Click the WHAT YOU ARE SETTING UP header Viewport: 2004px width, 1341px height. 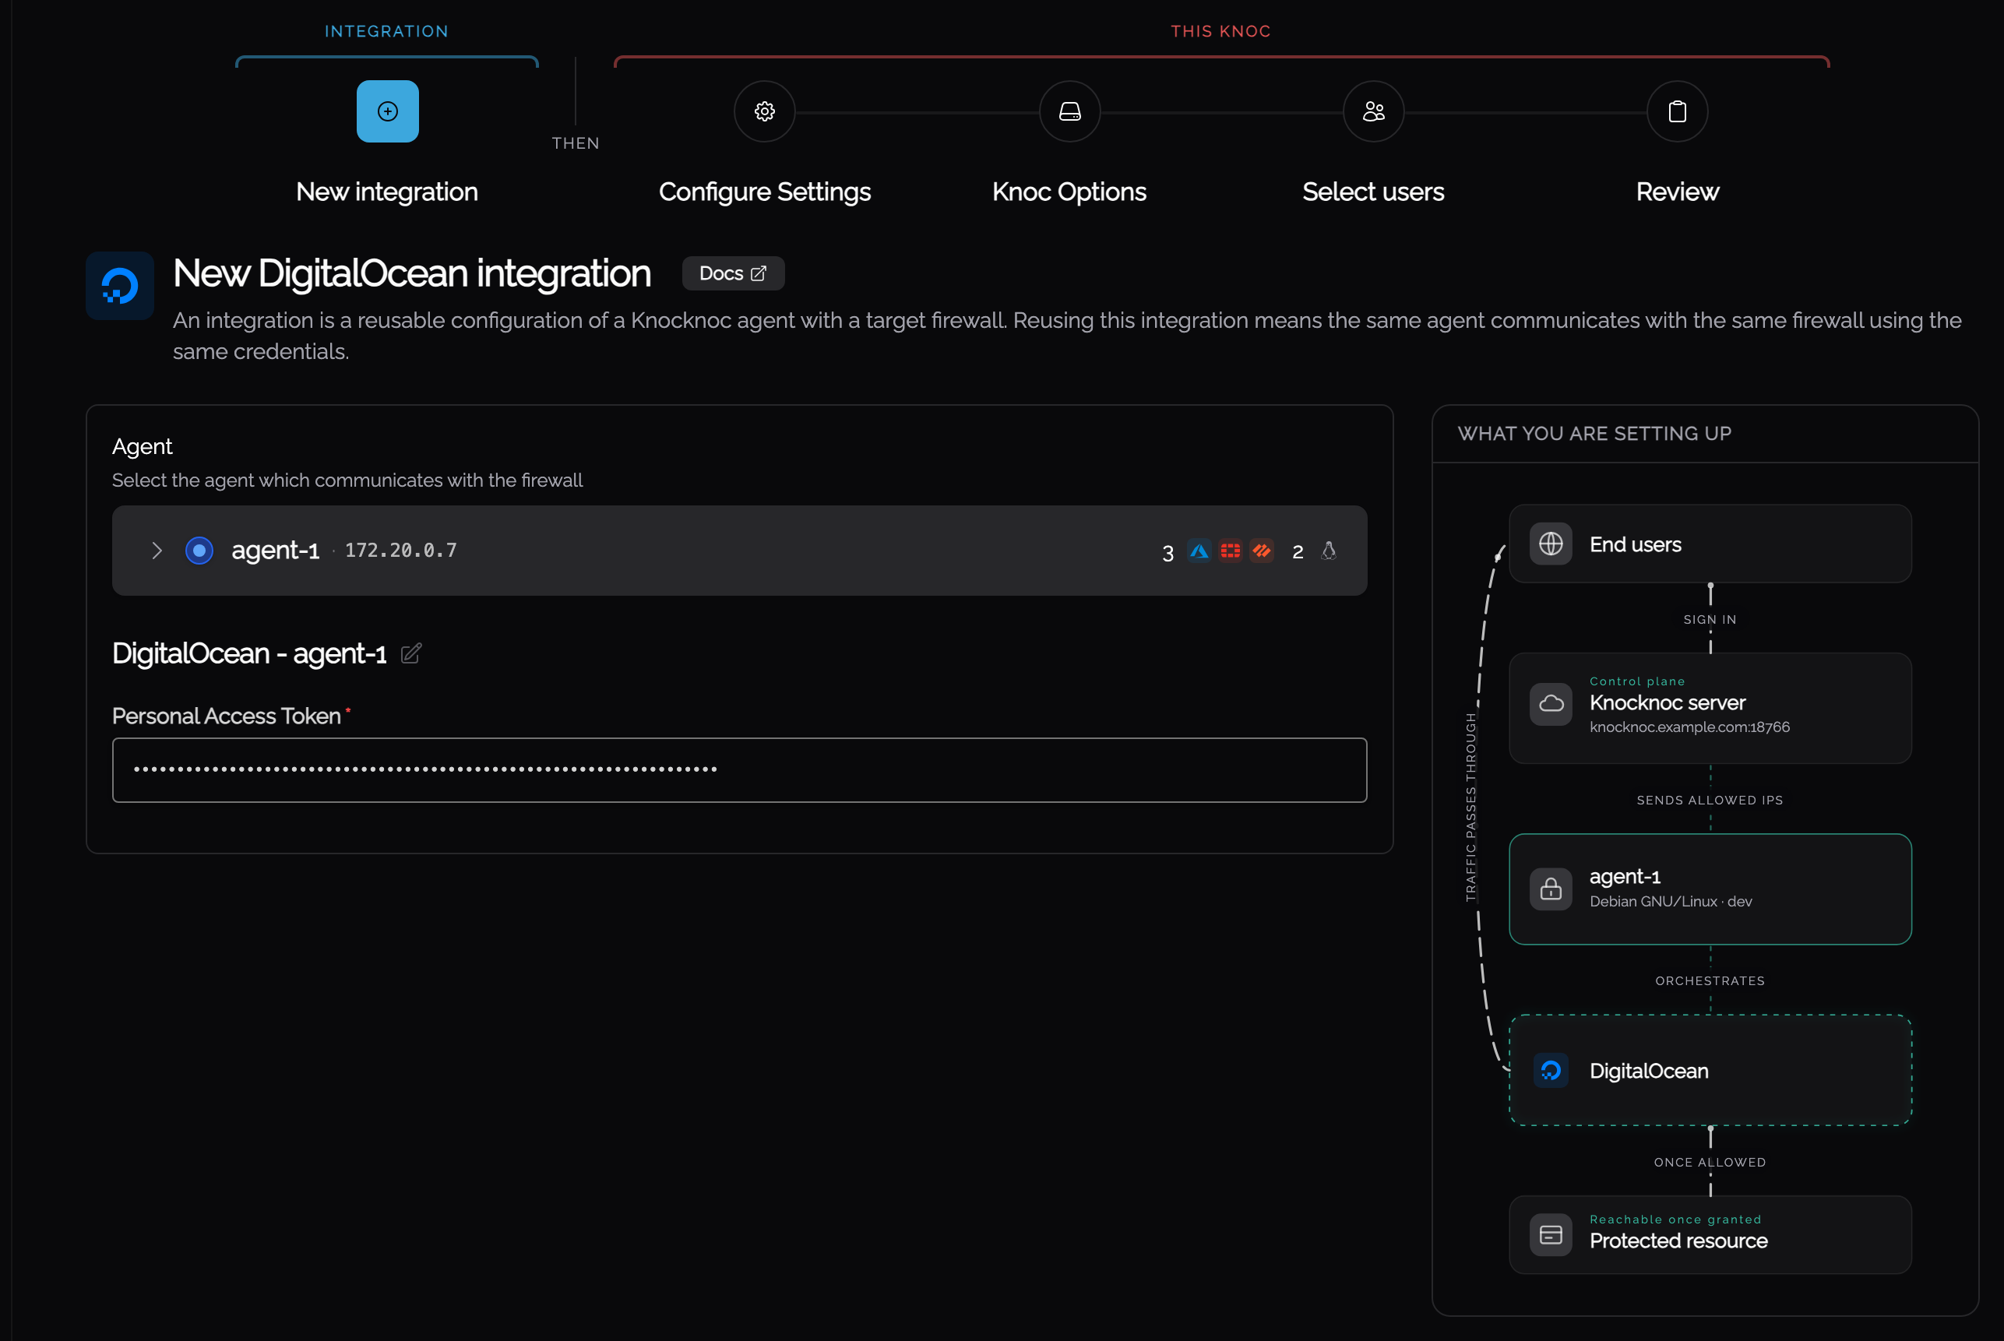tap(1594, 434)
